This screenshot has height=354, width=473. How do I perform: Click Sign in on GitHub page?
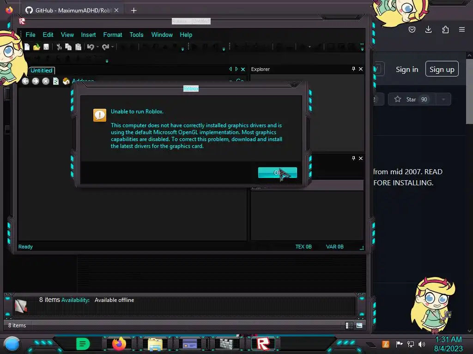407,69
